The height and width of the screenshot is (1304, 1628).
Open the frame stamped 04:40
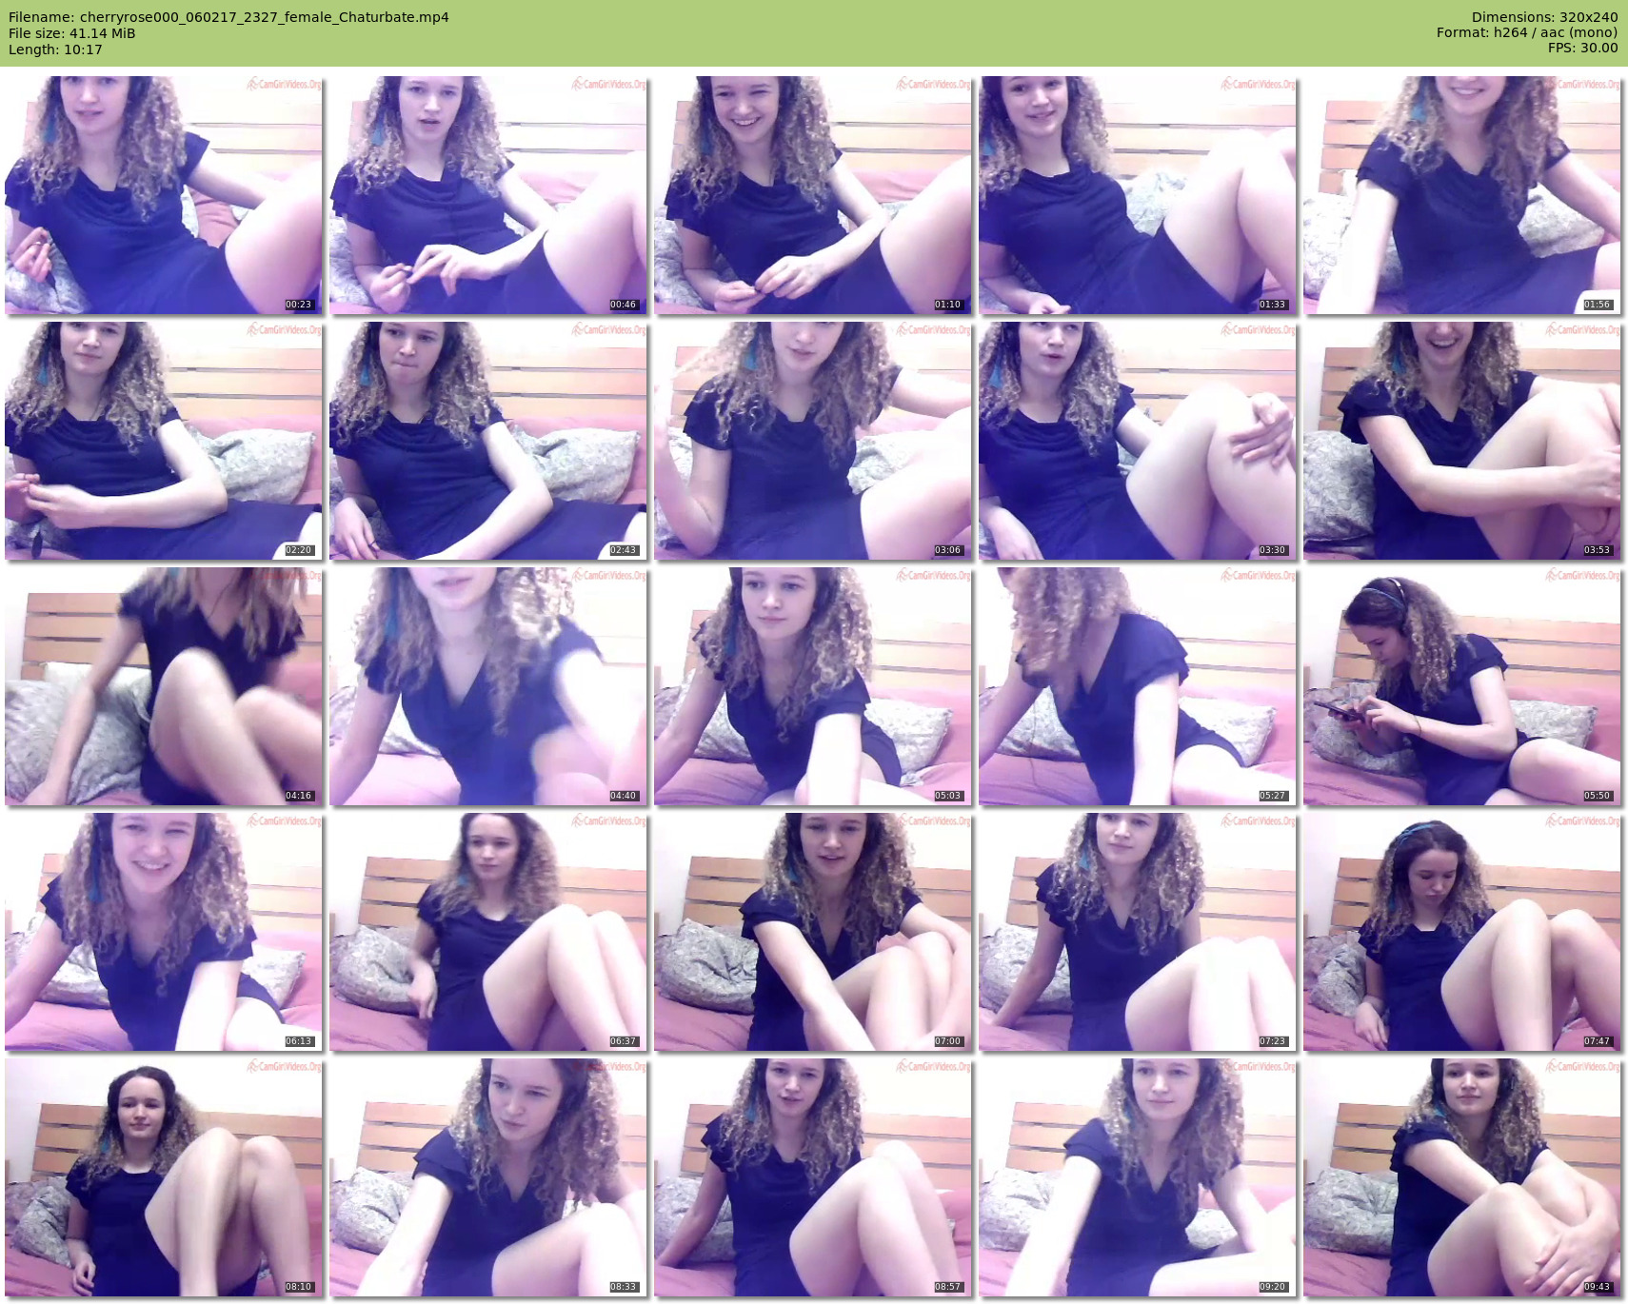click(487, 686)
